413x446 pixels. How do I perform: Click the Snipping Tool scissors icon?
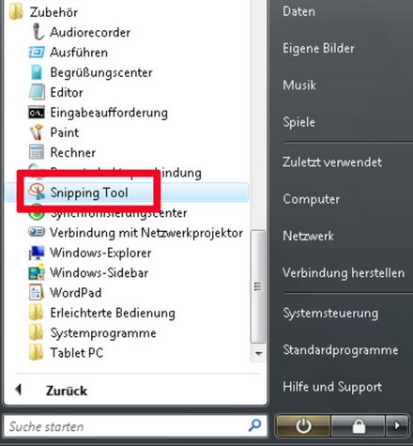point(37,192)
